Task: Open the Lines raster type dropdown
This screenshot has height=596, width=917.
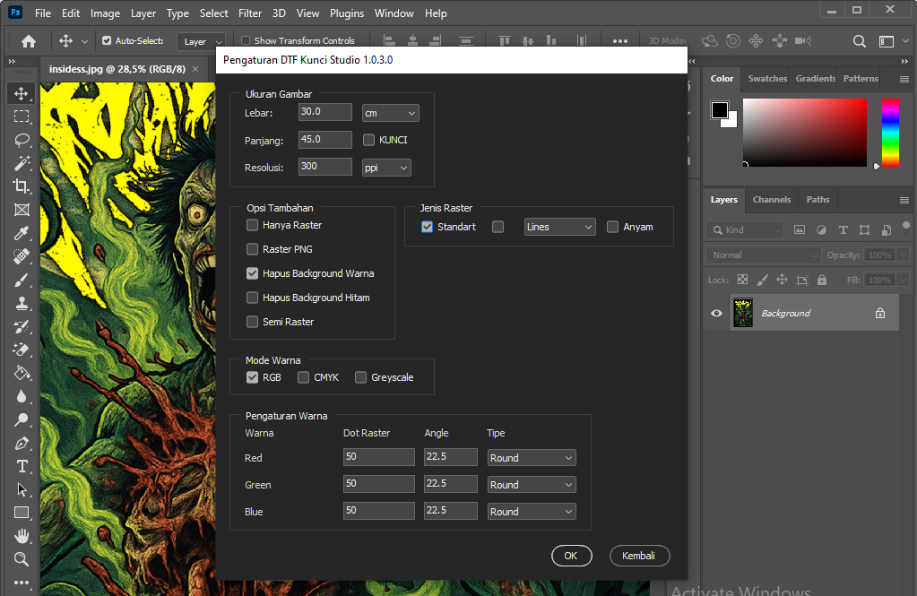Action: click(x=559, y=227)
